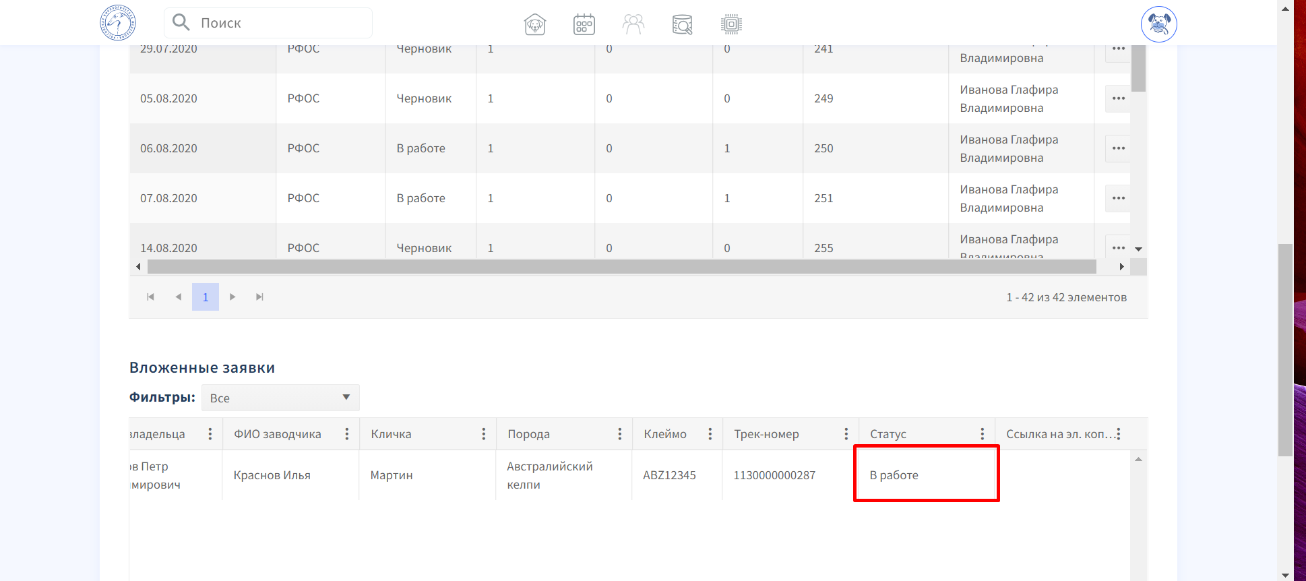
Task: Open the user avatar profile icon
Action: [x=1158, y=24]
